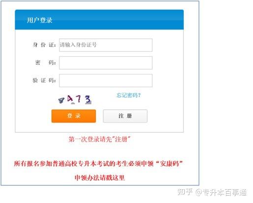253x203 pixels.
Task: Click the 身份证 ID number input field
Action: 106,45
